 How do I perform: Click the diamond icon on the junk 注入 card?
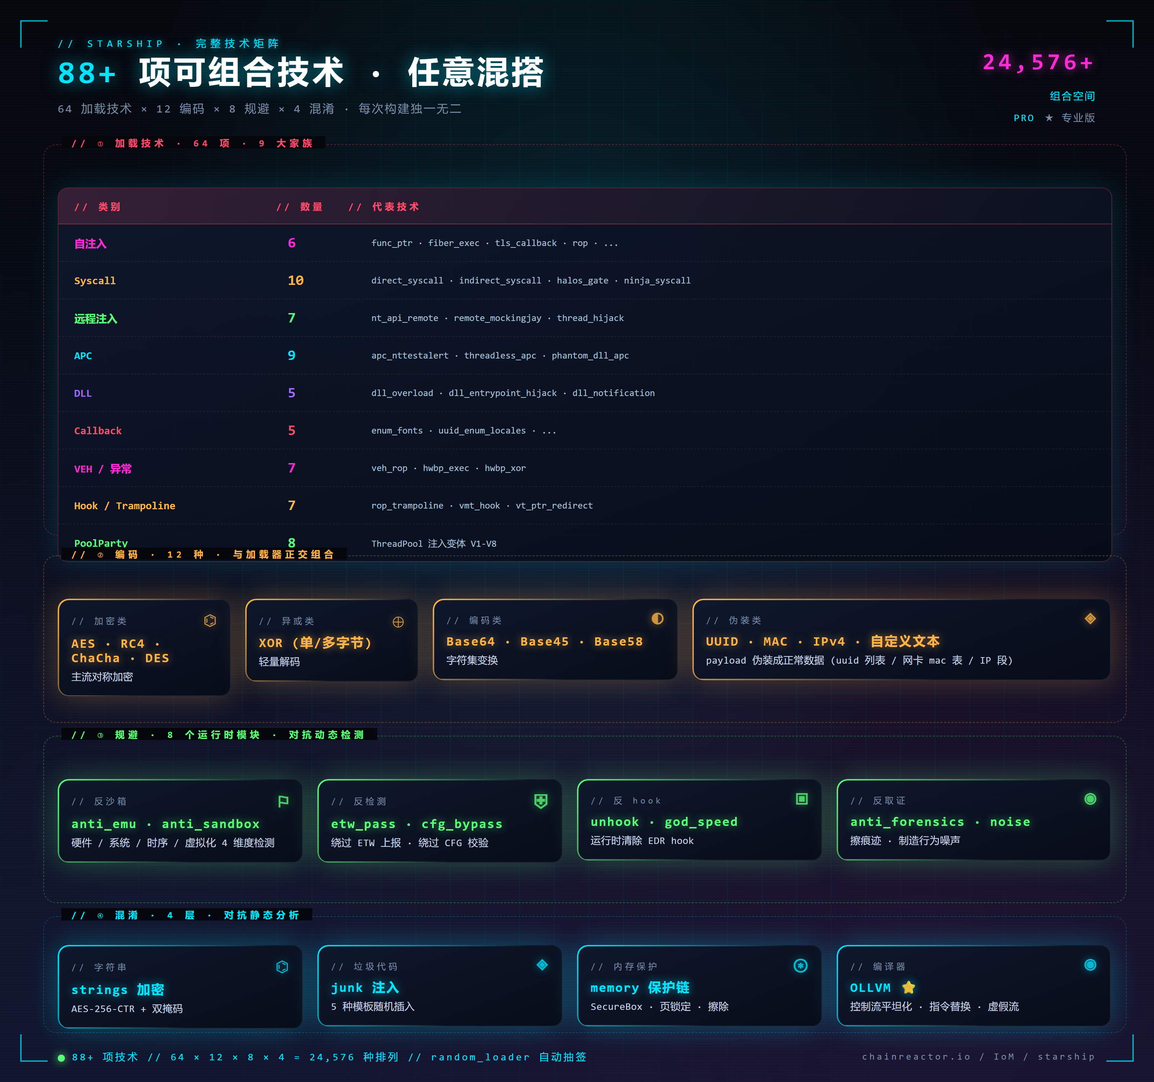pos(542,966)
